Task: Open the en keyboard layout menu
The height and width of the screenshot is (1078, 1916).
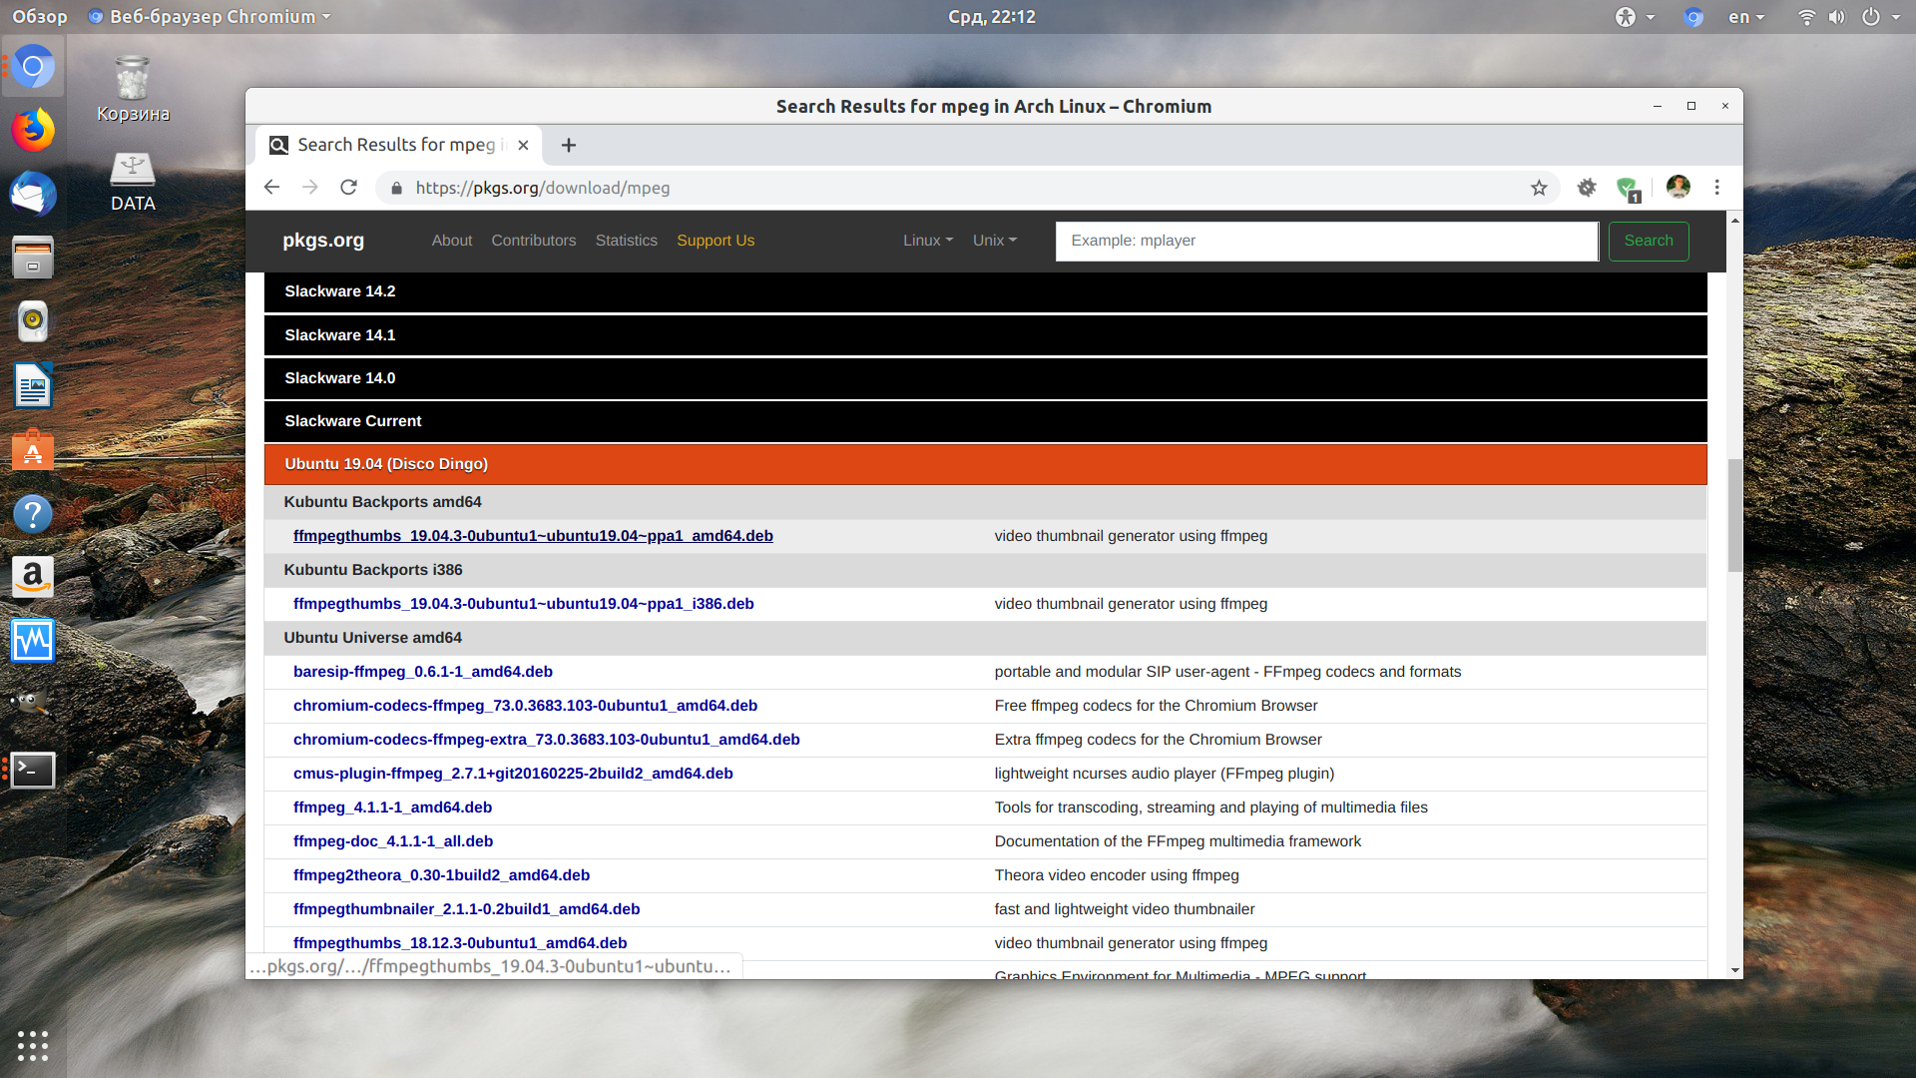Action: tap(1746, 17)
